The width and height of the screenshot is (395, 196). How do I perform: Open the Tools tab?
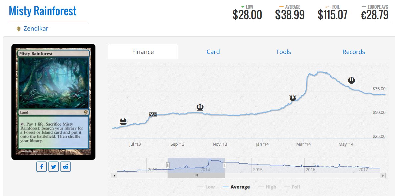(x=283, y=52)
